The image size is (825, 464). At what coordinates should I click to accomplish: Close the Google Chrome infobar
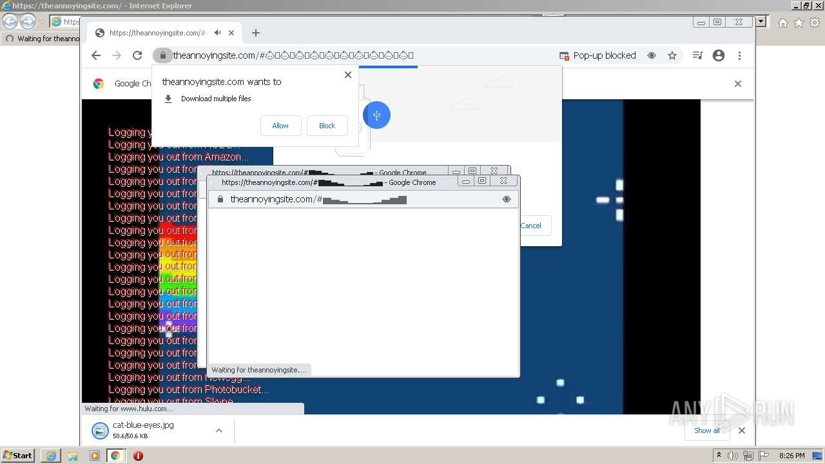pyautogui.click(x=738, y=84)
